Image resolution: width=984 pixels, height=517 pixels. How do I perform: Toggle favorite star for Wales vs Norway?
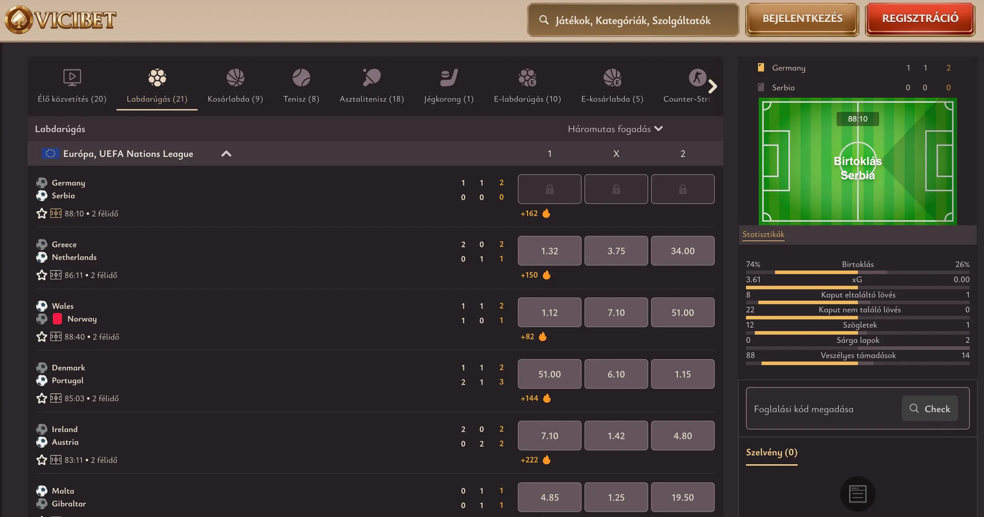[42, 336]
